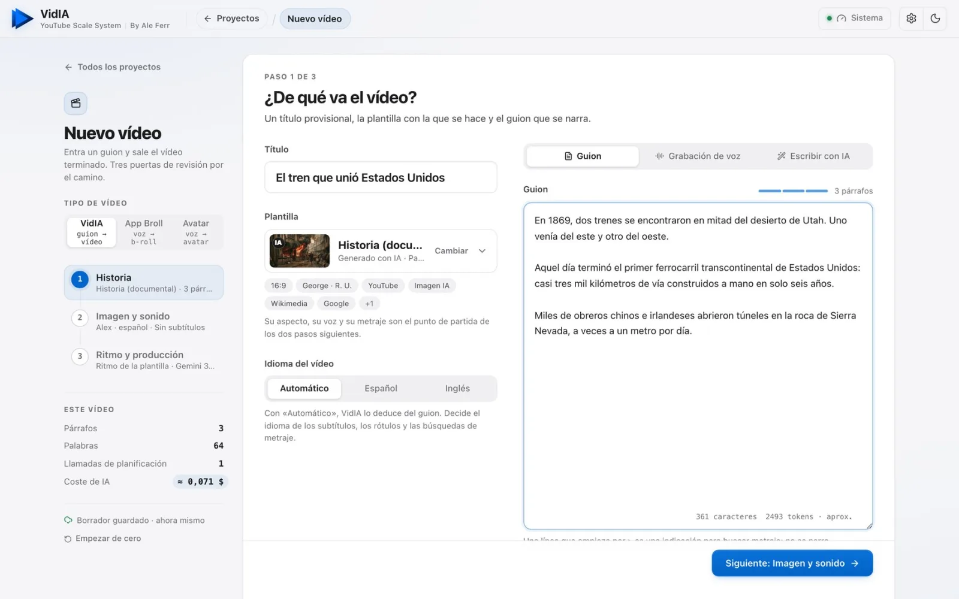Toggle dark mode moon icon
This screenshot has width=959, height=599.
pos(935,19)
